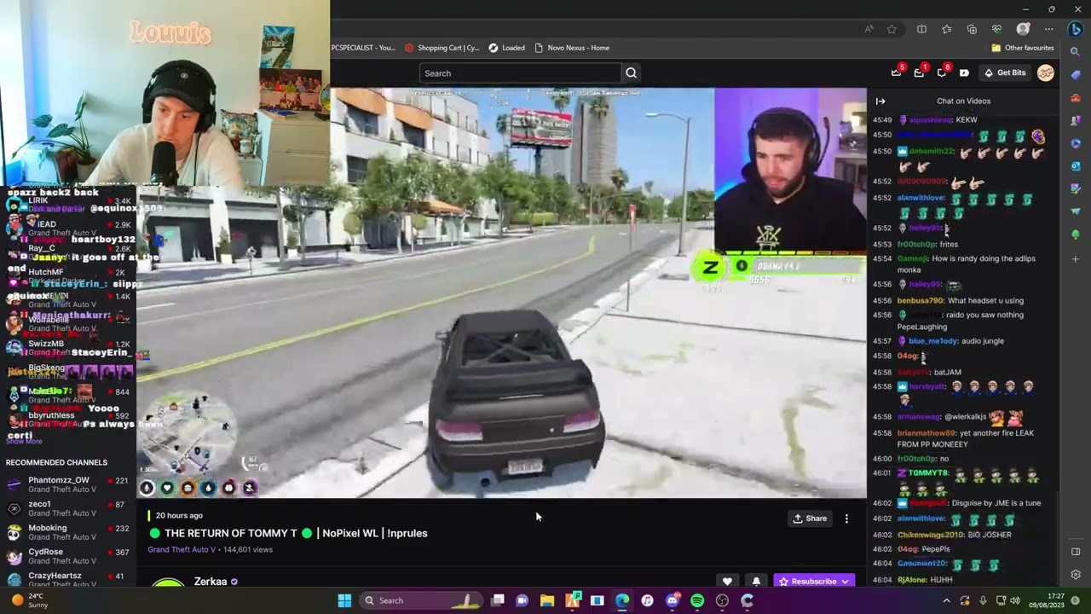The image size is (1091, 614).
Task: Open the Edge Collections icon
Action: coord(972,29)
